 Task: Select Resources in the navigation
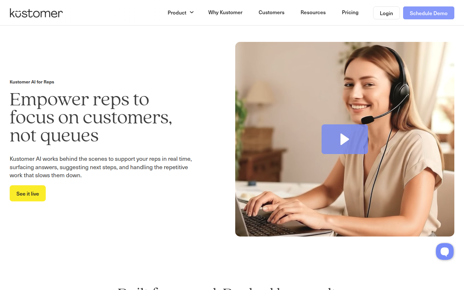pyautogui.click(x=313, y=12)
